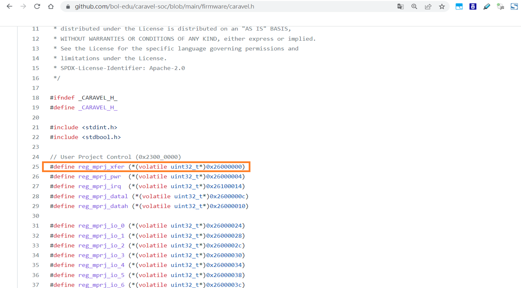The width and height of the screenshot is (521, 288).
Task: Reload the current page
Action: tap(37, 6)
